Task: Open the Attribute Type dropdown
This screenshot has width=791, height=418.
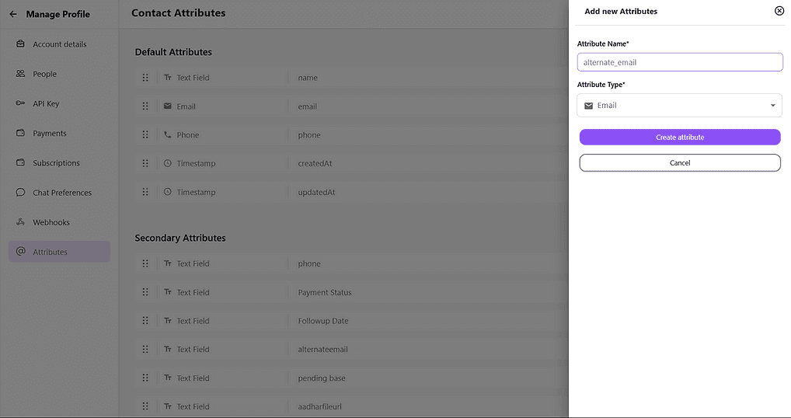Action: 679,106
